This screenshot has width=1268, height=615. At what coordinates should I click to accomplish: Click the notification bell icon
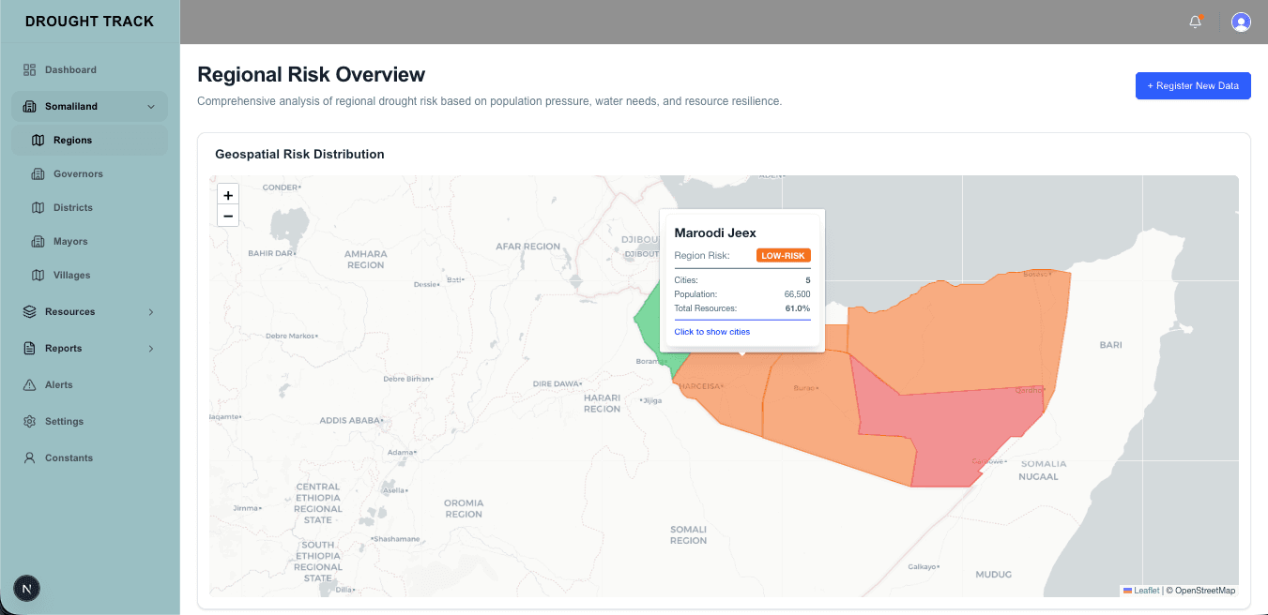[1195, 22]
